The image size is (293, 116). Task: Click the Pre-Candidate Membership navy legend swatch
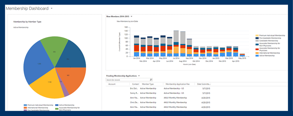[x=257, y=38]
